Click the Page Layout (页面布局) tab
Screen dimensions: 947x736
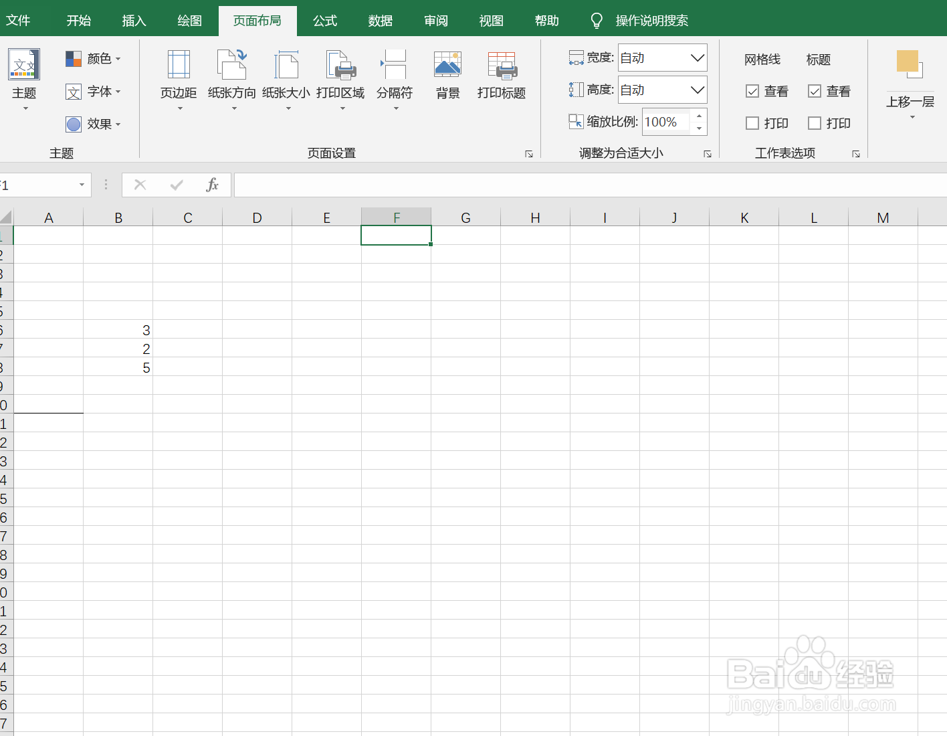pos(257,21)
